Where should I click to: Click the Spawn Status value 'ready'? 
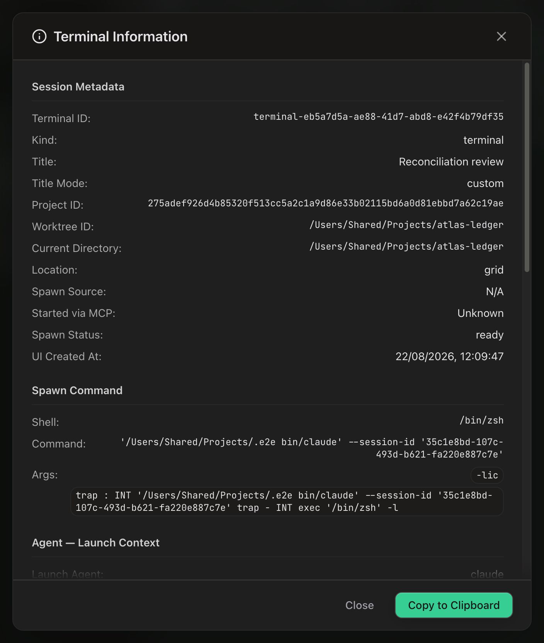490,335
